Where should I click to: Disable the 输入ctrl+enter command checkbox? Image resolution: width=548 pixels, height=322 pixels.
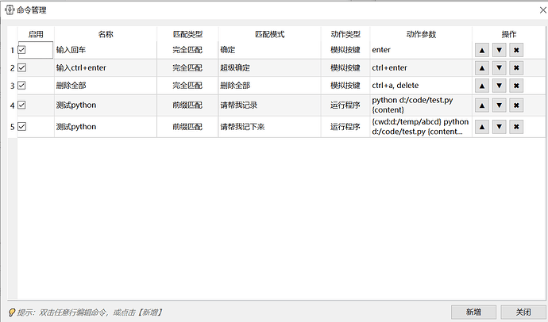21,67
